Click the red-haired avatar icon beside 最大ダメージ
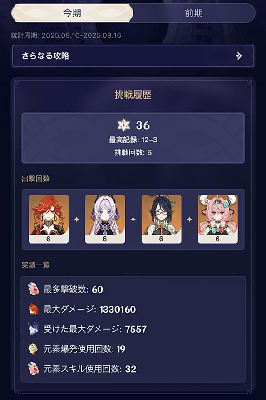This screenshot has height=400, width=266. point(34,309)
